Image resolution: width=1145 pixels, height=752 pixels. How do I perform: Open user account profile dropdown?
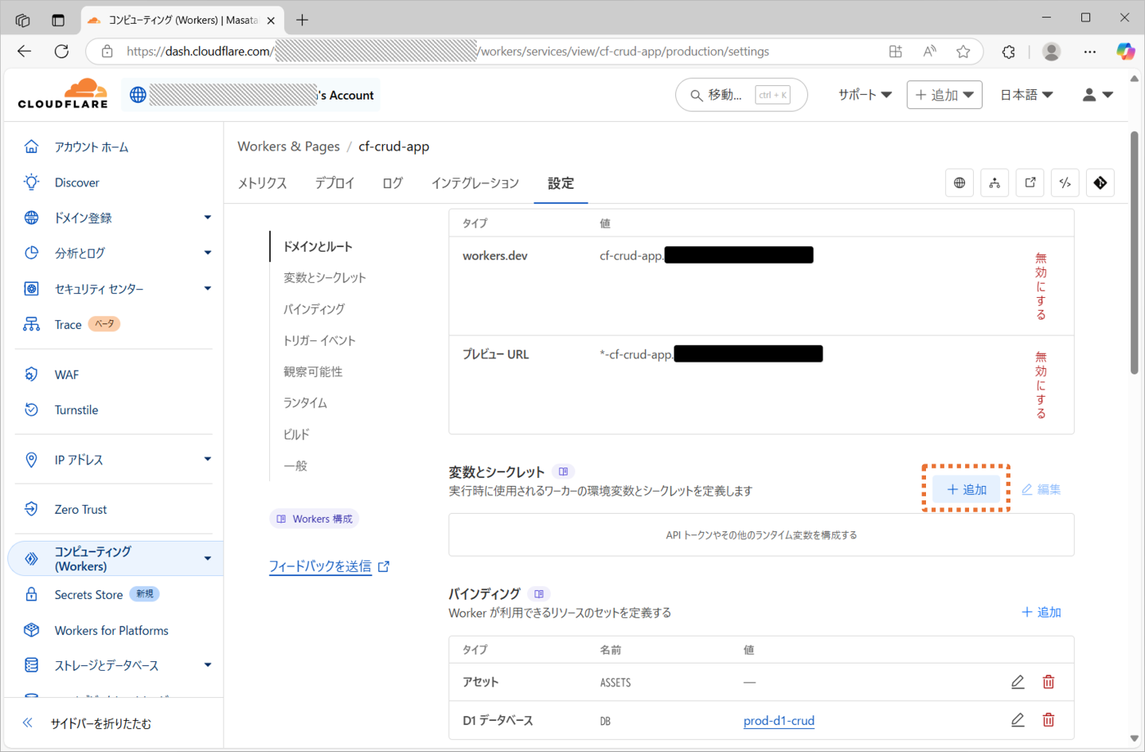(1097, 95)
